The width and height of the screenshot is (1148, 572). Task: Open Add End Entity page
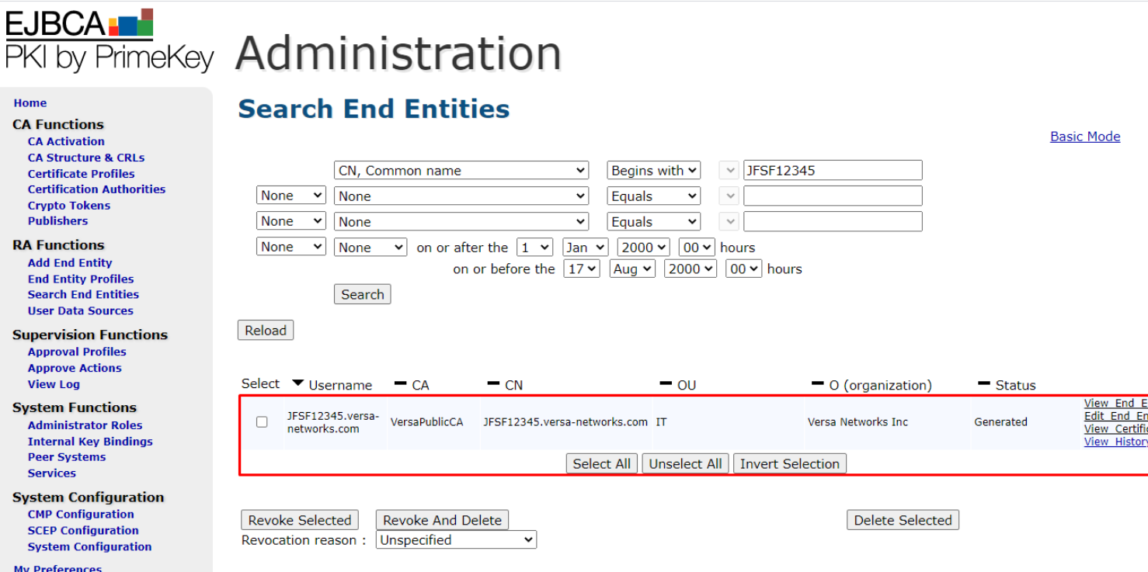coord(70,263)
